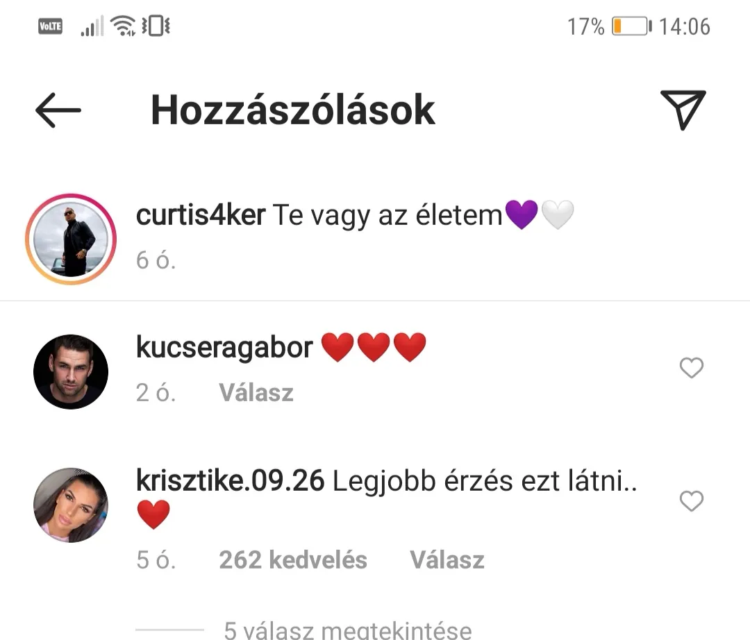This screenshot has width=750, height=640.
Task: Expand the 5 válasz megtekintése replies
Action: coord(348,630)
